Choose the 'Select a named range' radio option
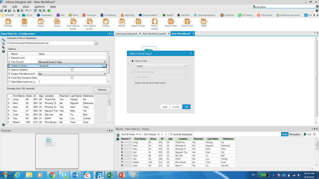Image resolution: width=319 pixels, height=179 pixels. (133, 72)
